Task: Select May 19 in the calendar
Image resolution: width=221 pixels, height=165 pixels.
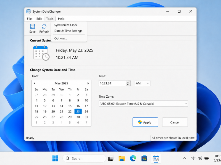Action: coord(45,112)
